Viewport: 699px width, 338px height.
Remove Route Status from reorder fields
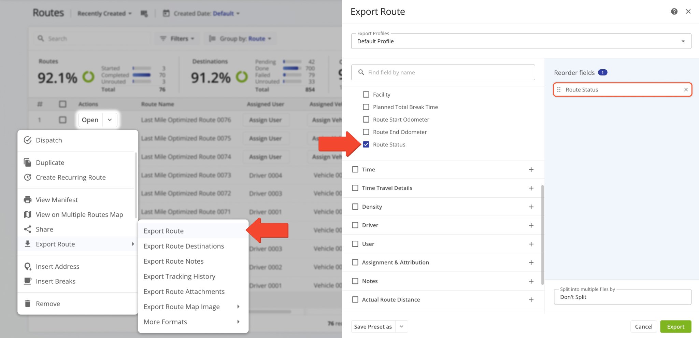[686, 90]
